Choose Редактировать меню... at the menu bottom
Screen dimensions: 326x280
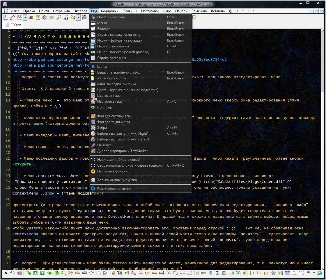141,189
